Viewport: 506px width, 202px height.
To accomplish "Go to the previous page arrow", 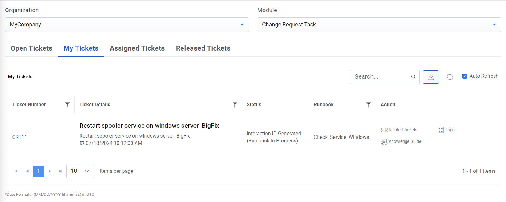I will (27, 171).
